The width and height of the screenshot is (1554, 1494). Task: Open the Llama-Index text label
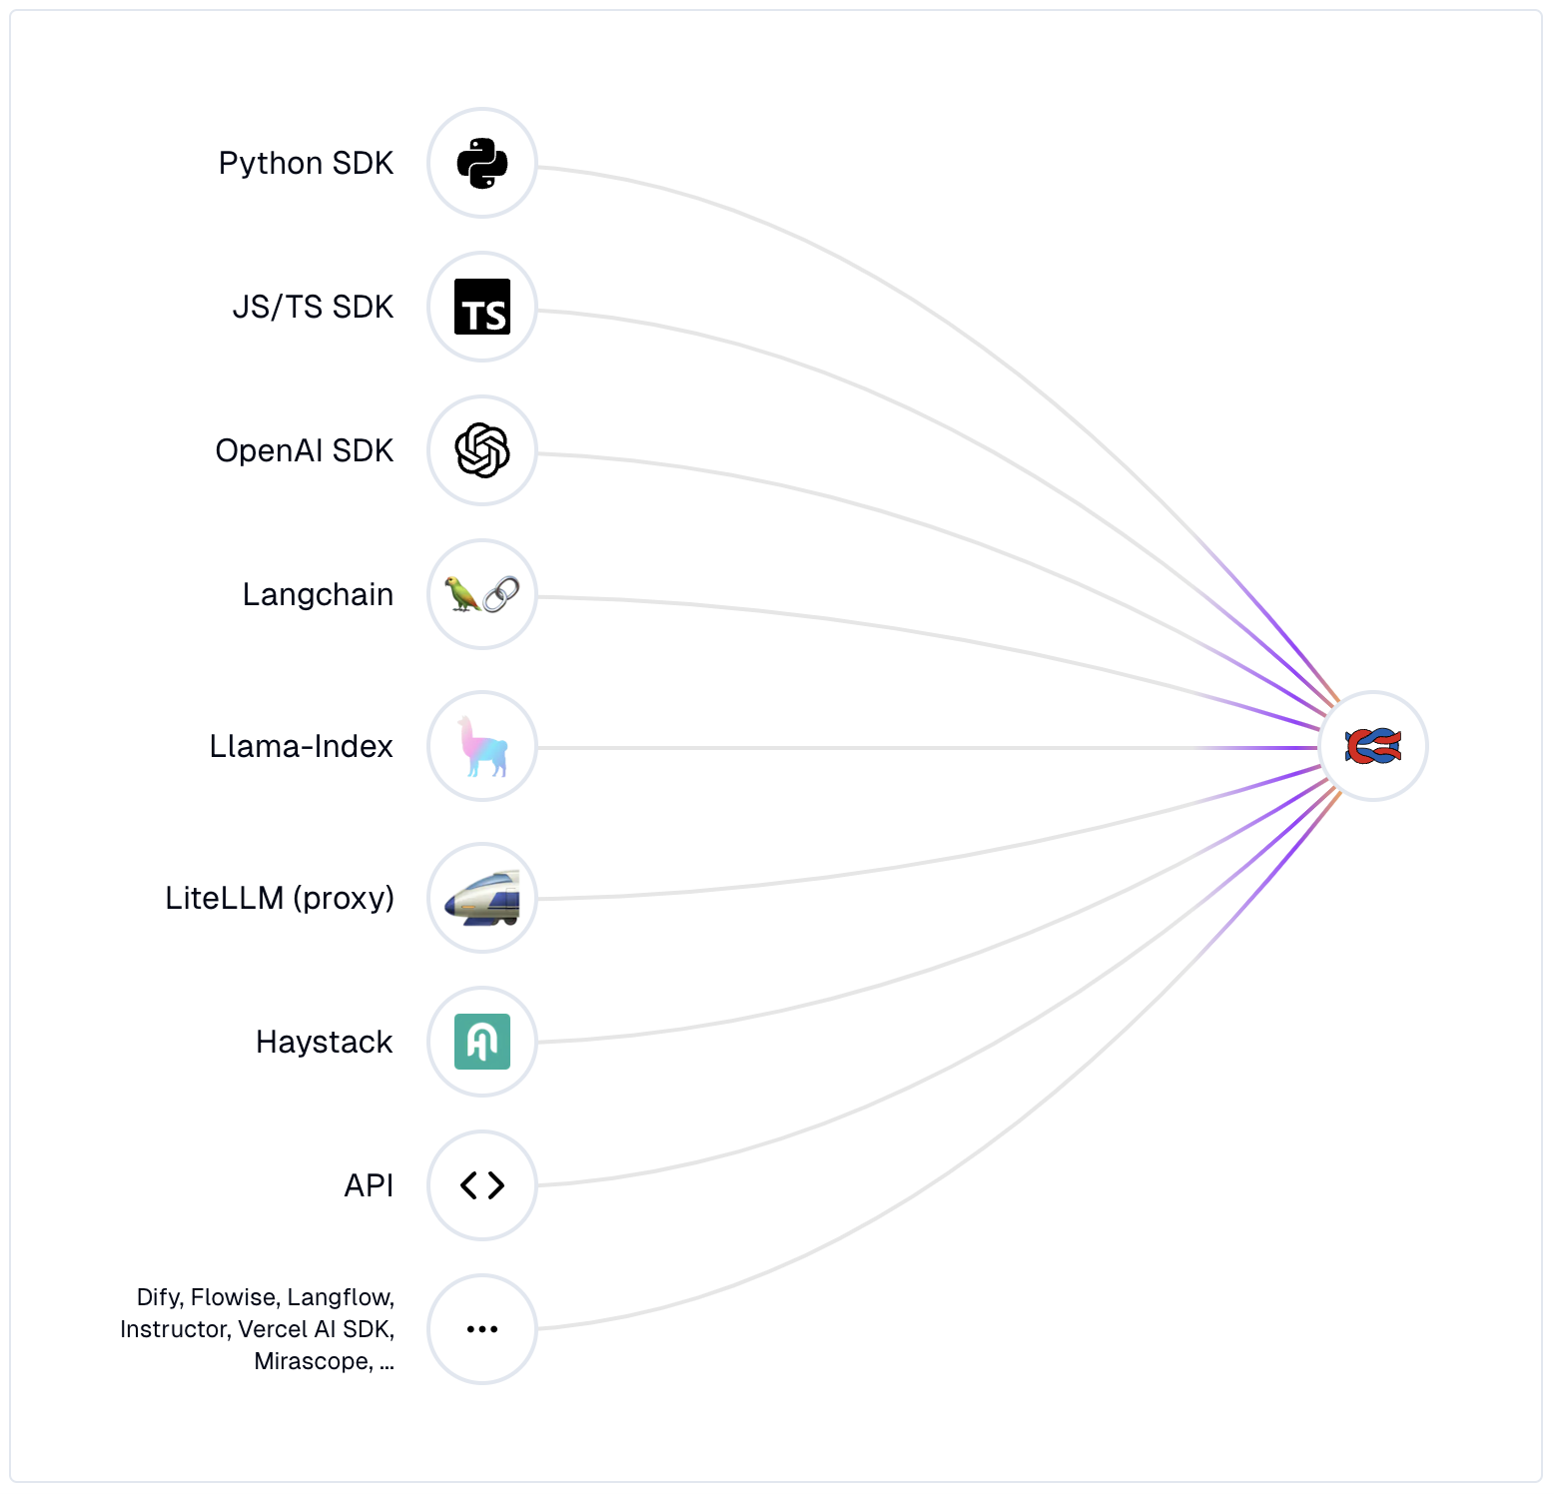click(x=301, y=746)
